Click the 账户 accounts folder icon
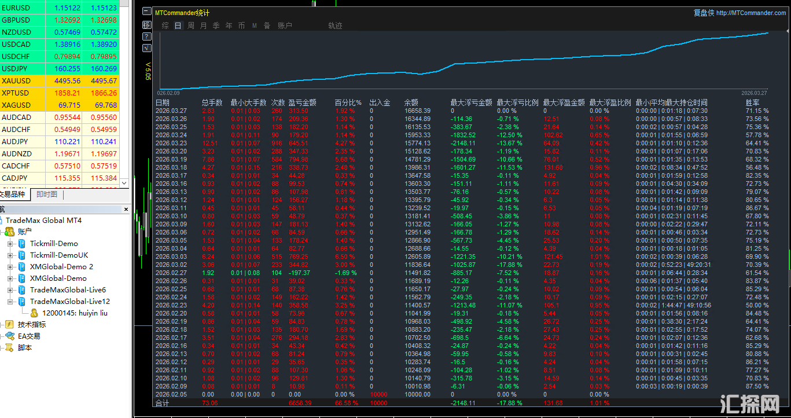 [10, 232]
